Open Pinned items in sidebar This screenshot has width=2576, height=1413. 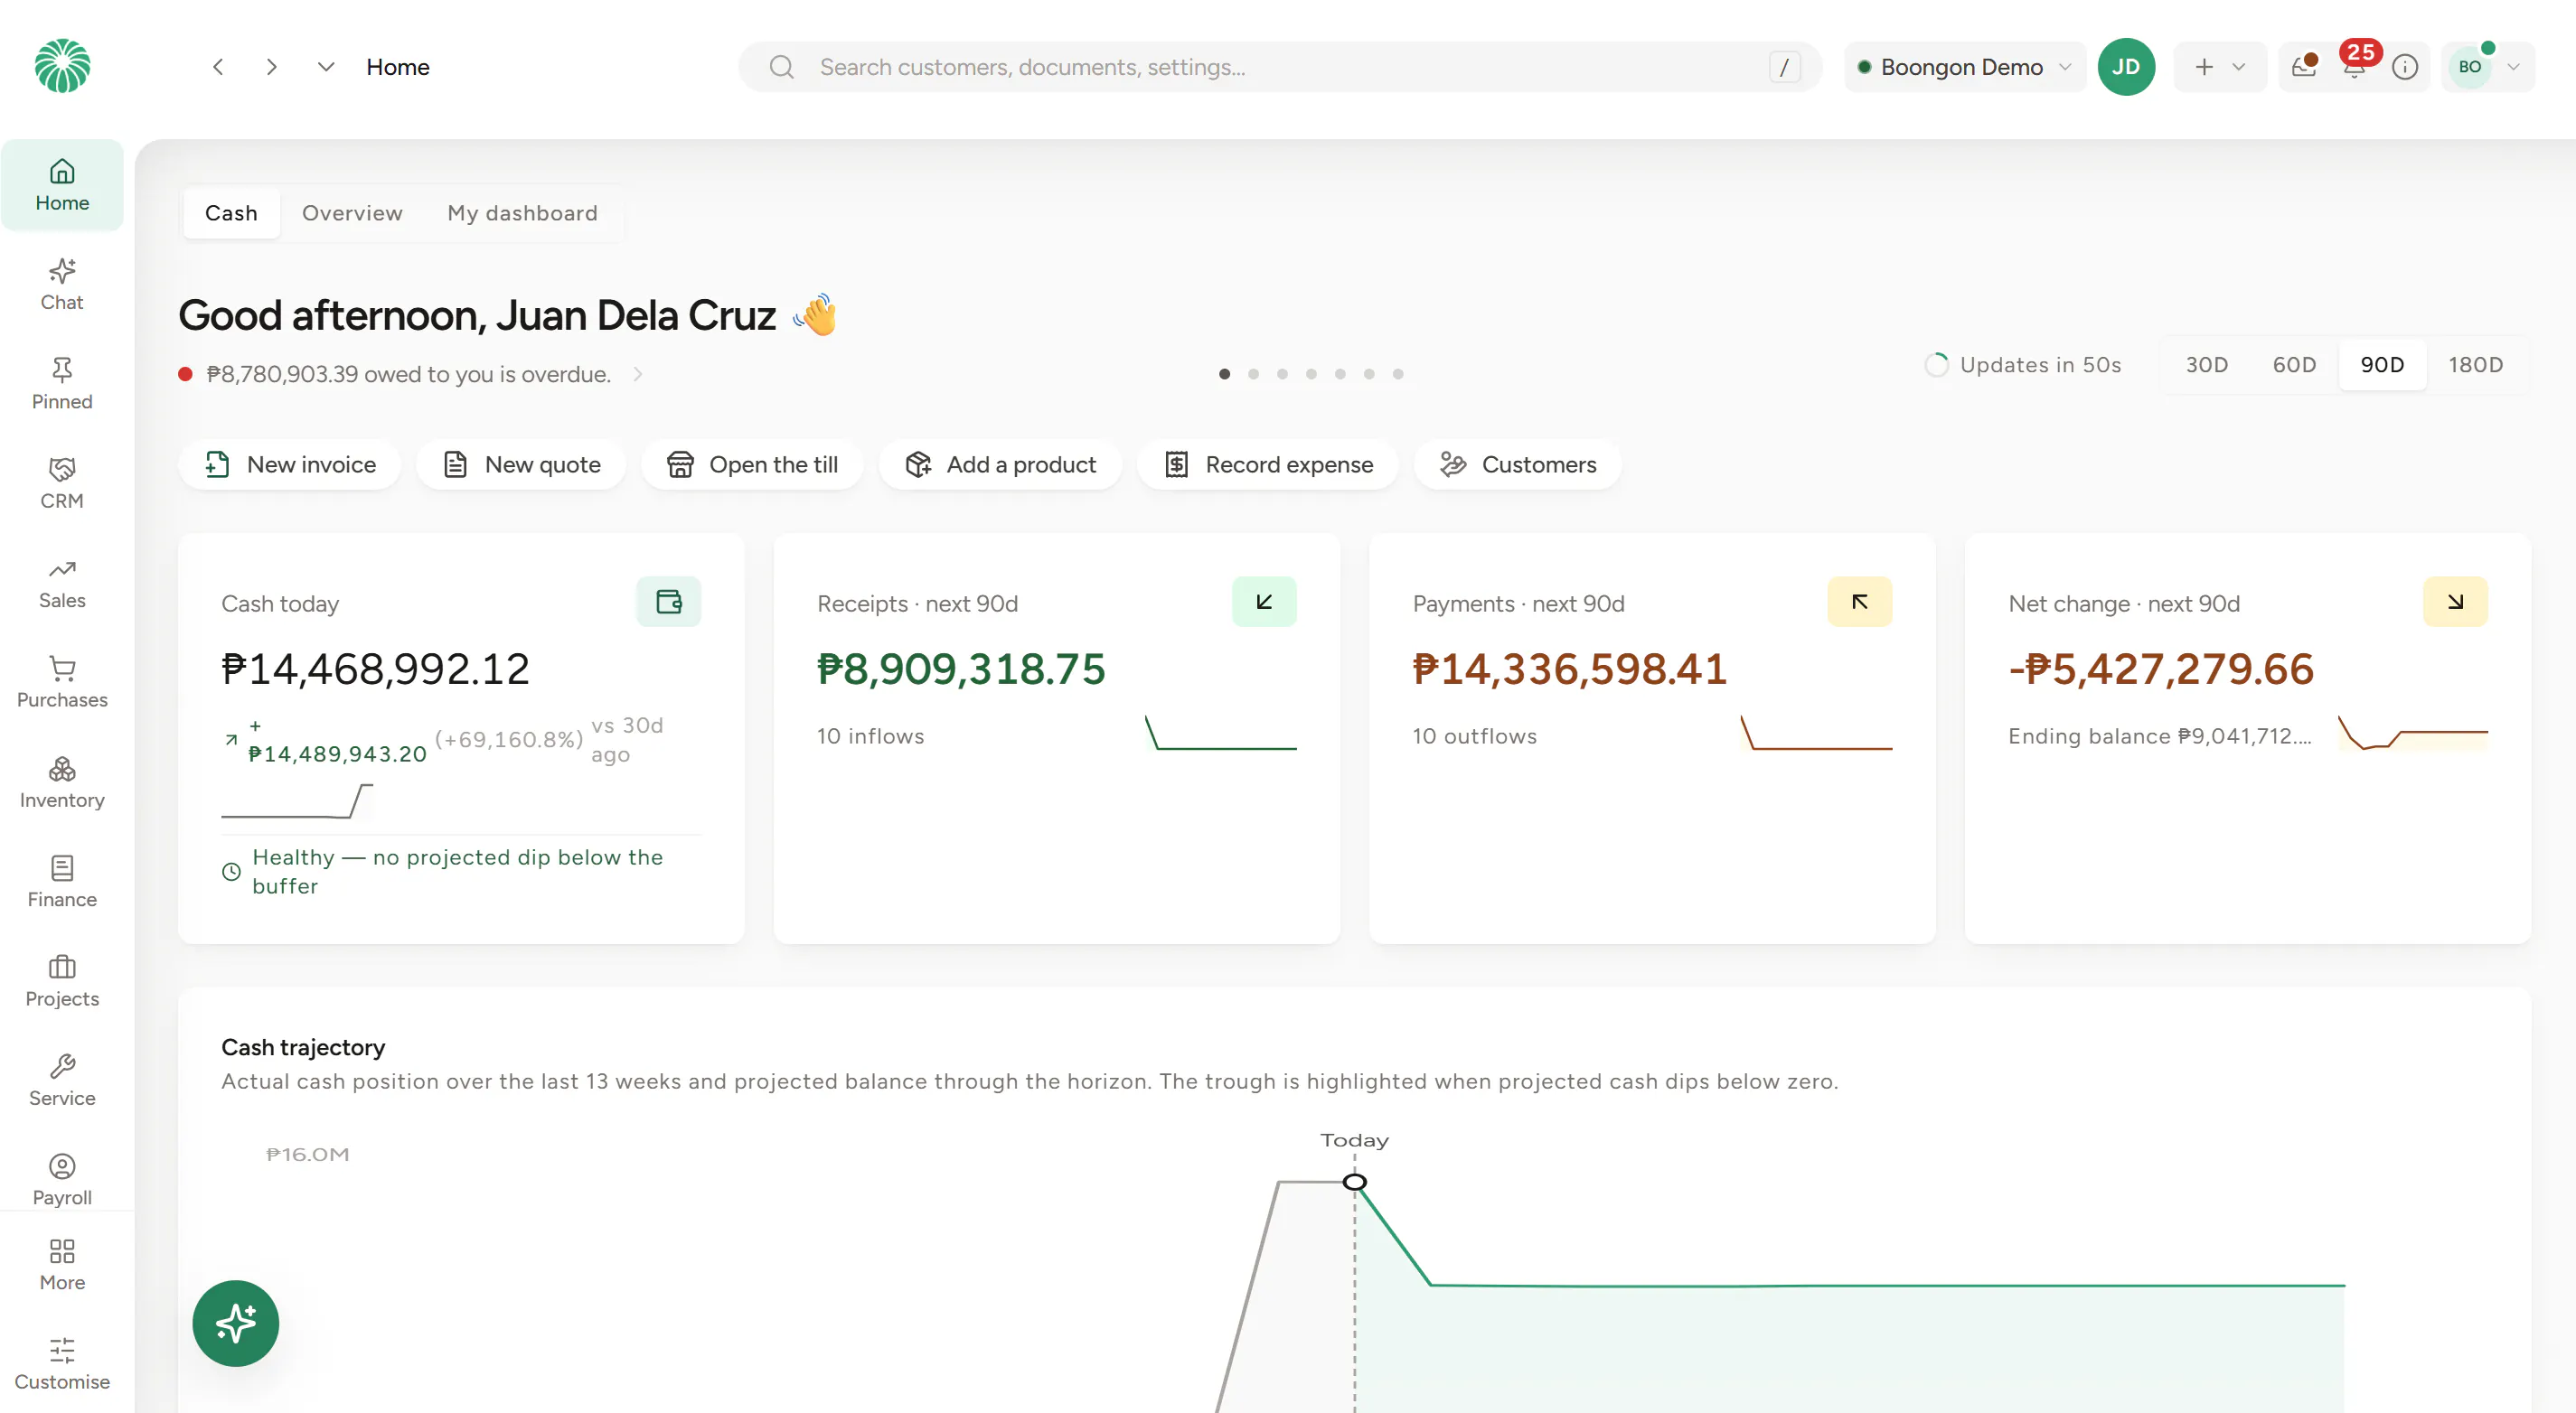click(62, 384)
